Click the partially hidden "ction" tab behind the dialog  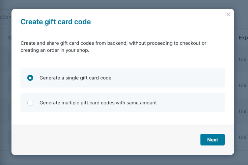[x=5, y=17]
